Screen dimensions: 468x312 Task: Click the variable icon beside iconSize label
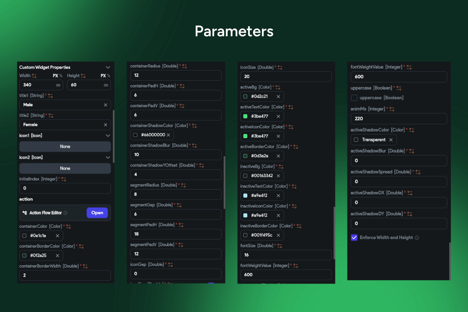280,67
